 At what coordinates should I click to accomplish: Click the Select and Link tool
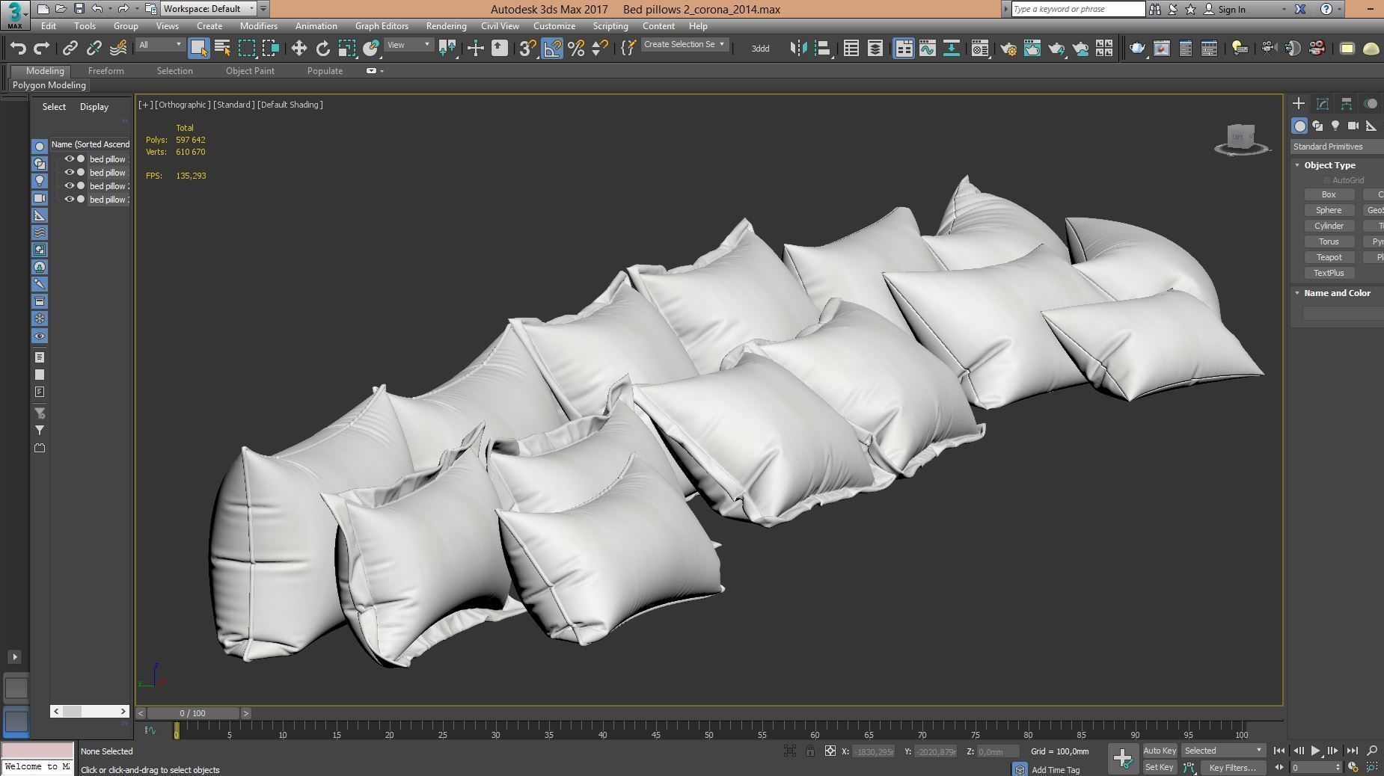70,49
